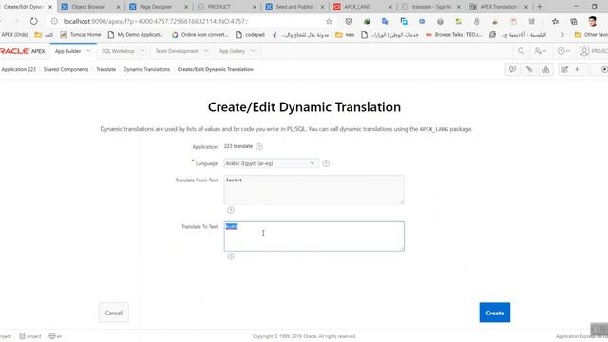Click the site information icon near URL
608x342 pixels.
tap(54, 21)
